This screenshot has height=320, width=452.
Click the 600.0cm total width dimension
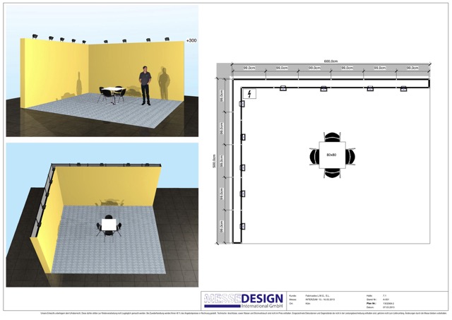[x=326, y=60]
